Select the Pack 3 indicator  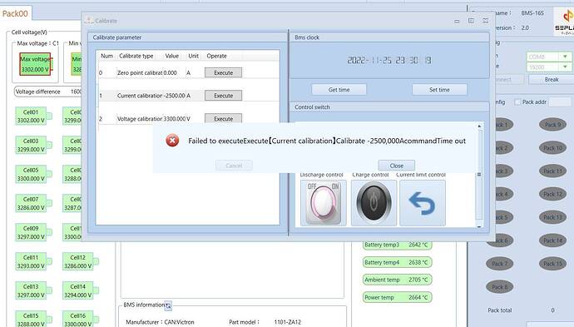pyautogui.click(x=504, y=171)
